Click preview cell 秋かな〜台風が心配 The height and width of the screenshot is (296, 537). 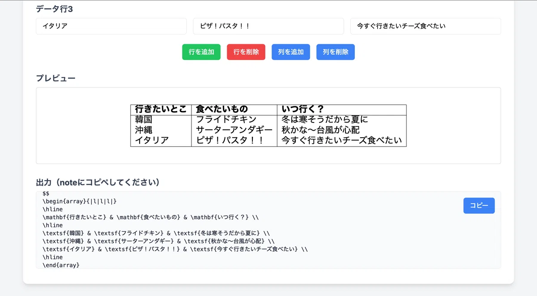pos(320,130)
